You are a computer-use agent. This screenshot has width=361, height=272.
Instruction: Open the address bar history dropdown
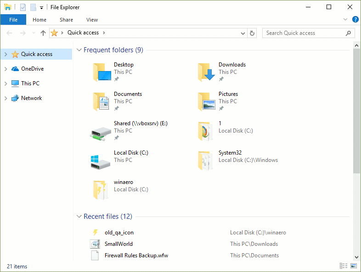pos(243,33)
